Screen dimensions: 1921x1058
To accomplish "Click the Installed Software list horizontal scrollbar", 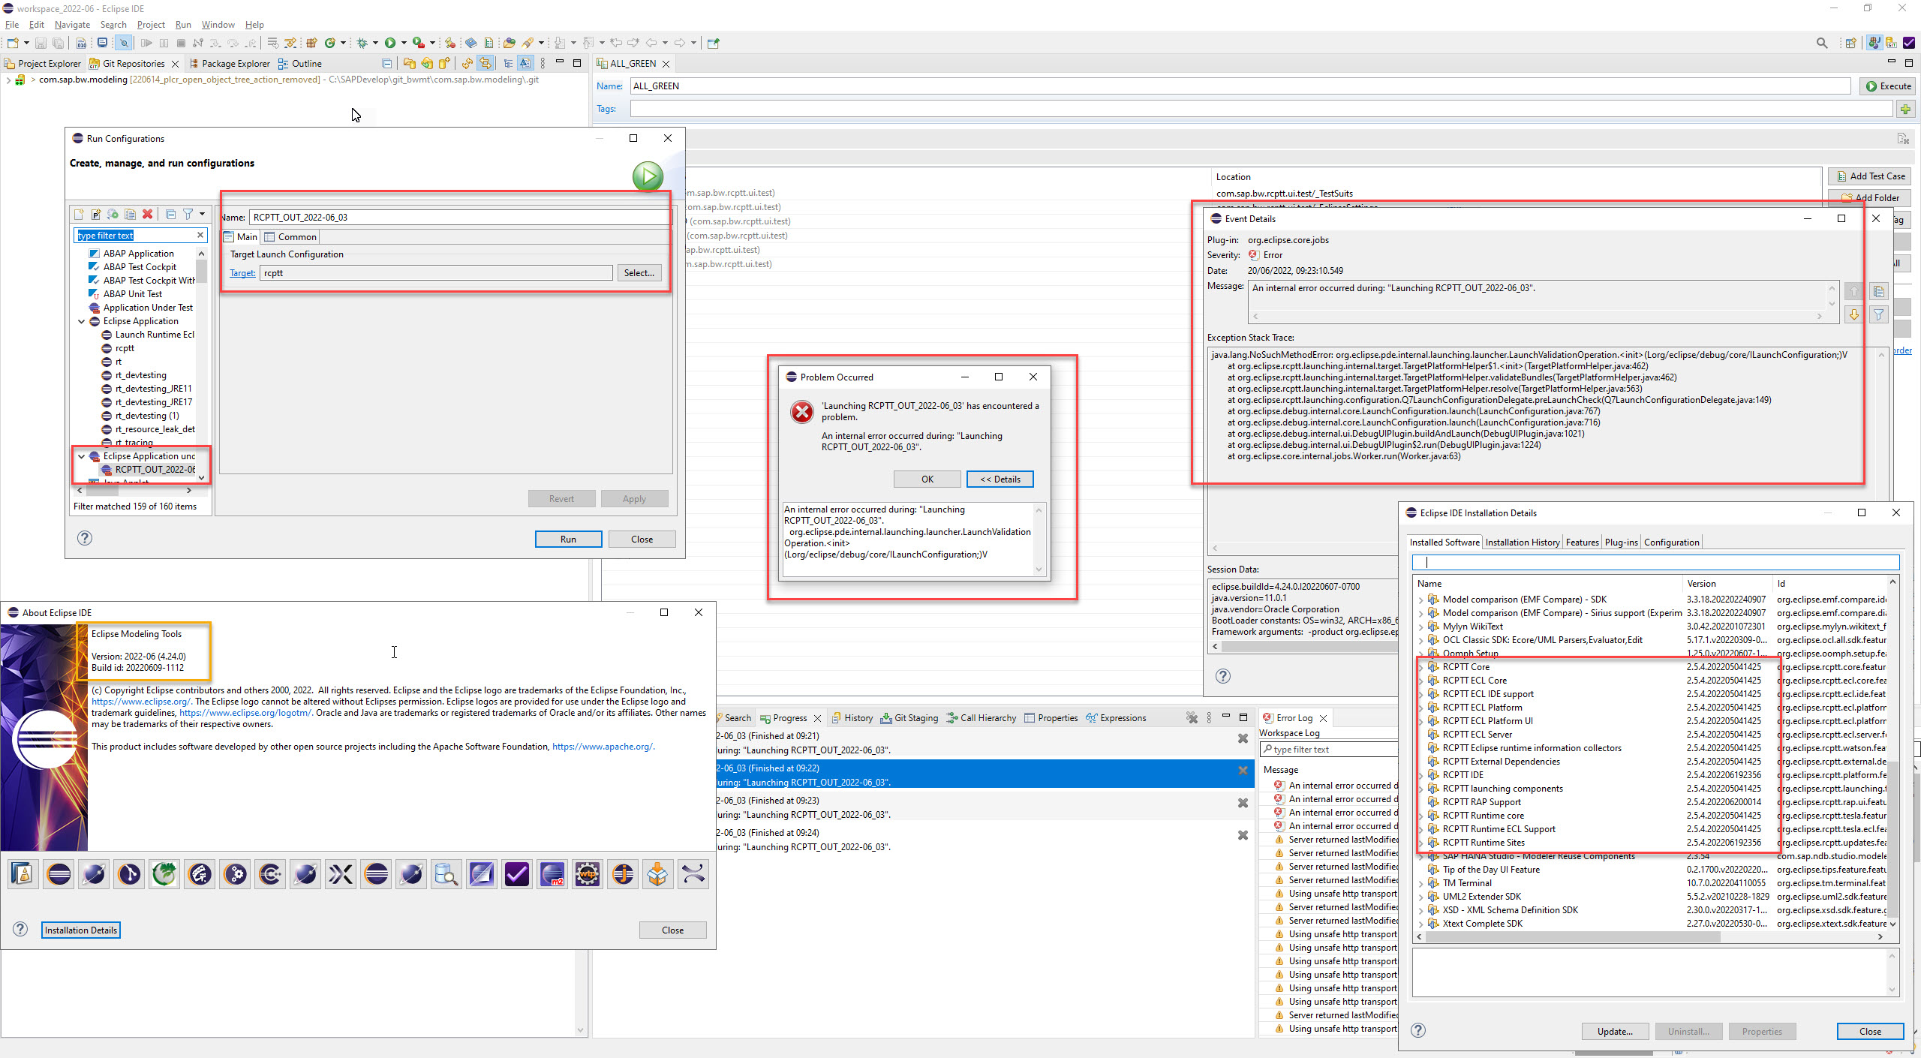I will [x=1572, y=937].
